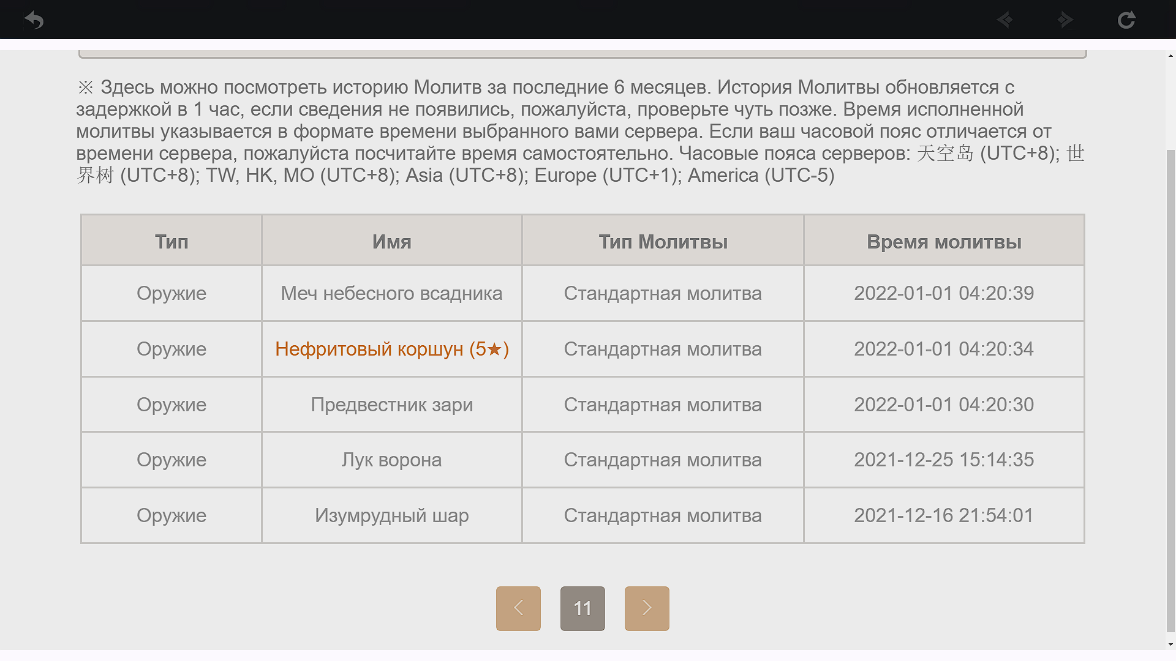
Task: Select the Нефритовый коршун (5★) entry
Action: coord(392,349)
